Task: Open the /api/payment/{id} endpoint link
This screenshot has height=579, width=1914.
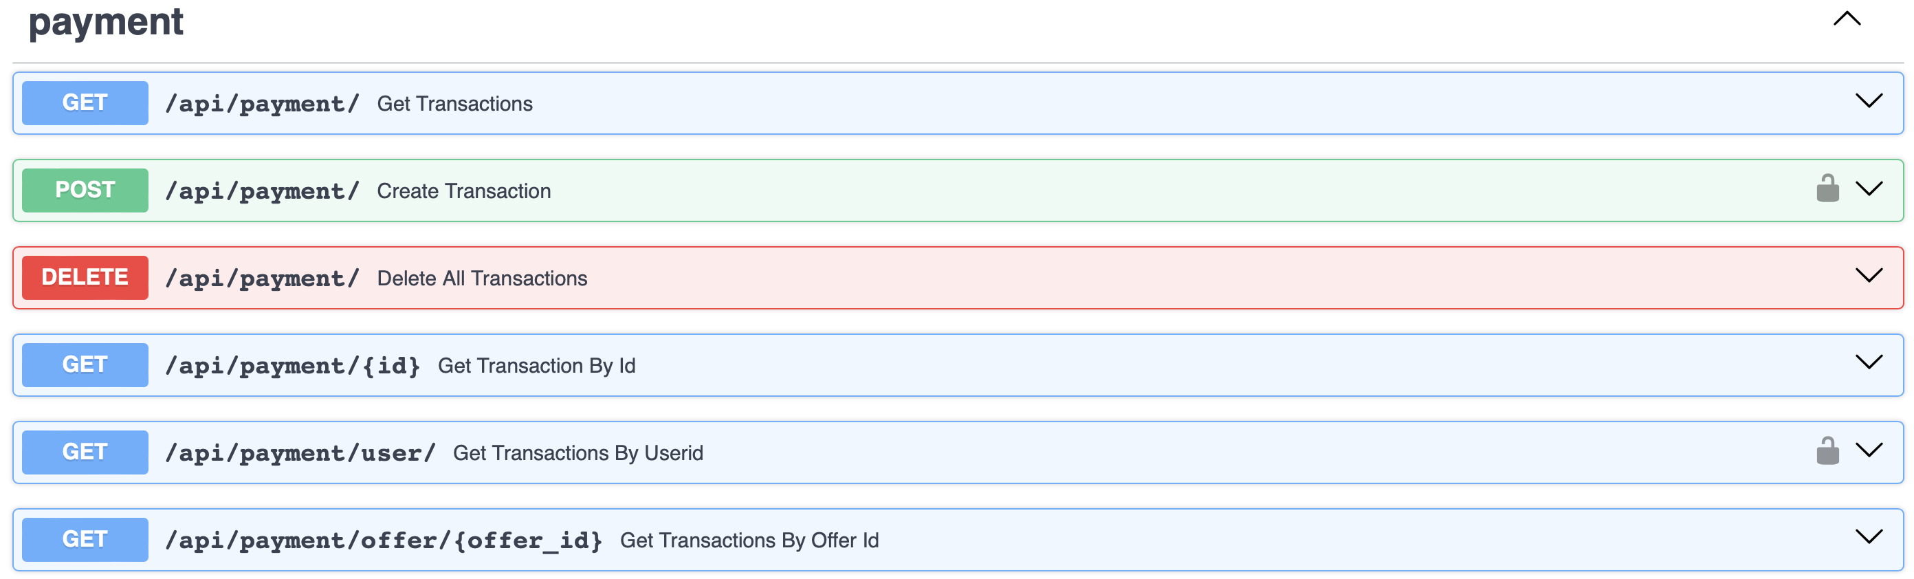Action: (293, 364)
